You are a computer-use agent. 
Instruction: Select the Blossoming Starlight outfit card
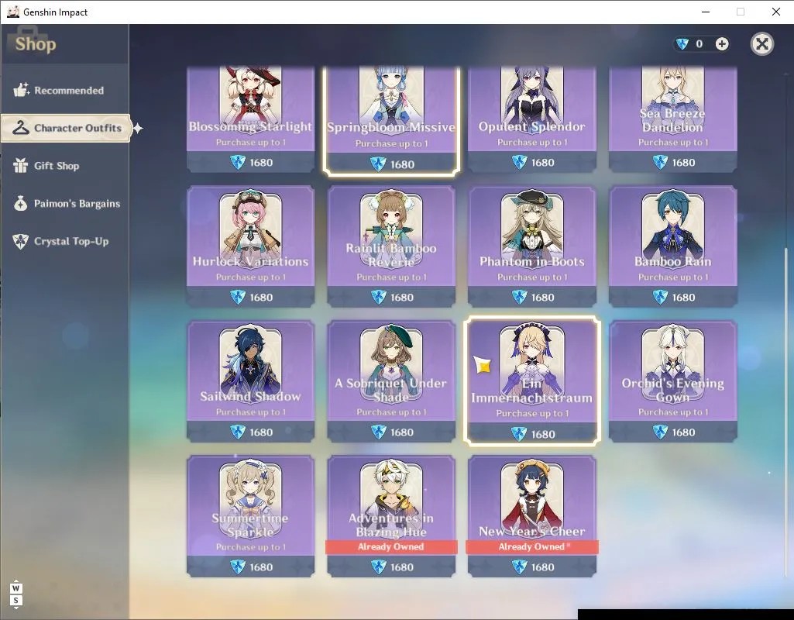pos(251,119)
